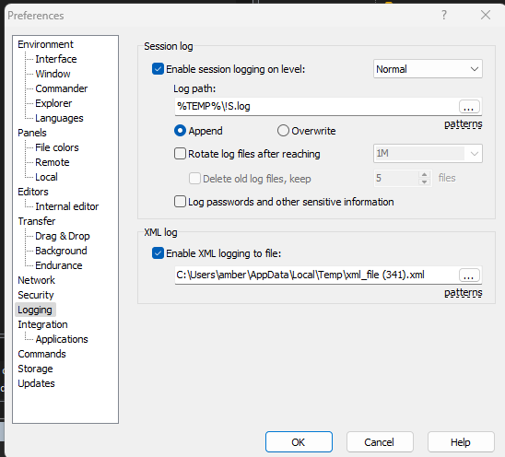
Task: Open the Storage preferences page
Action: (x=35, y=369)
